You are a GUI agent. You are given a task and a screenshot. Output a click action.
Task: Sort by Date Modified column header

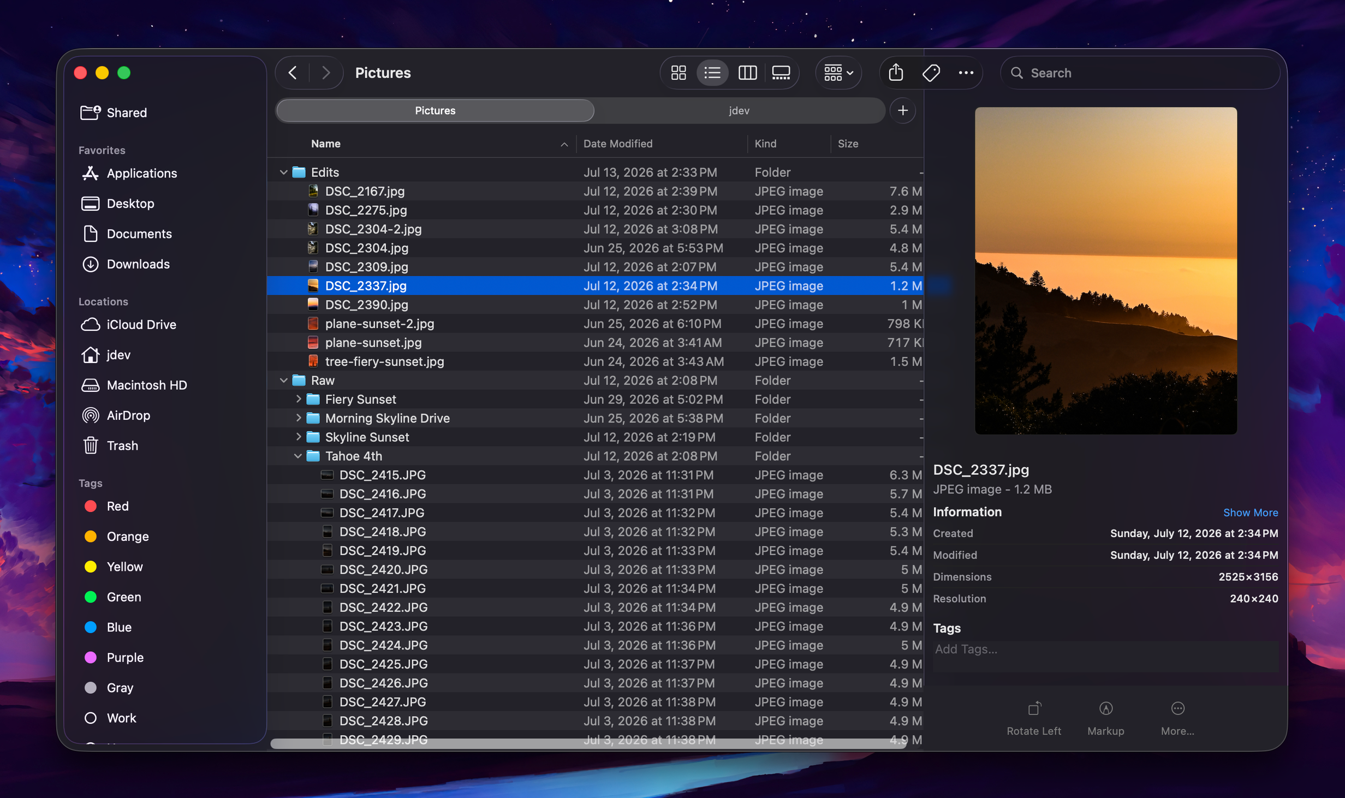pos(618,144)
